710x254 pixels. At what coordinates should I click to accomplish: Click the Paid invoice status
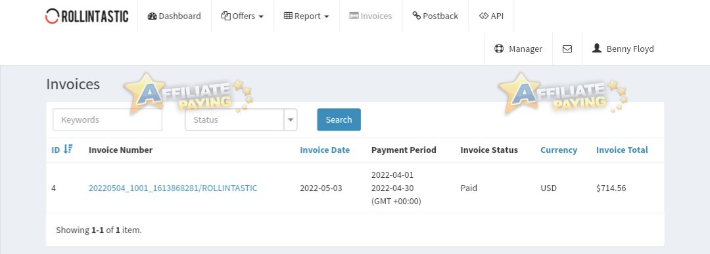pos(469,188)
